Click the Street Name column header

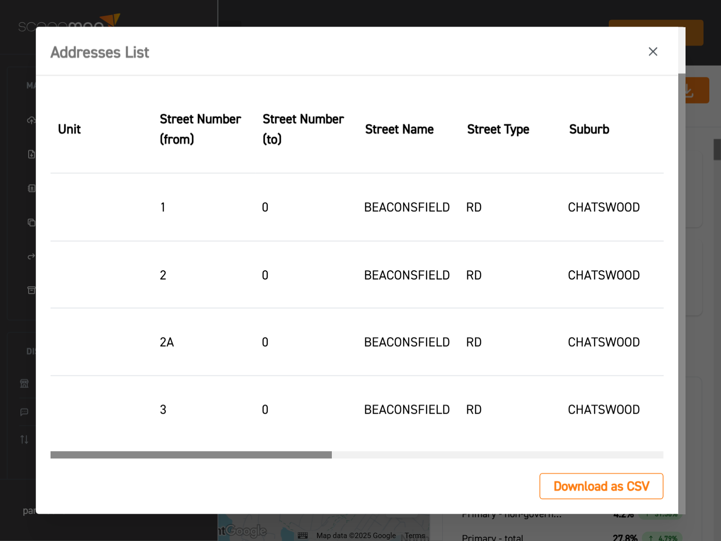coord(399,129)
